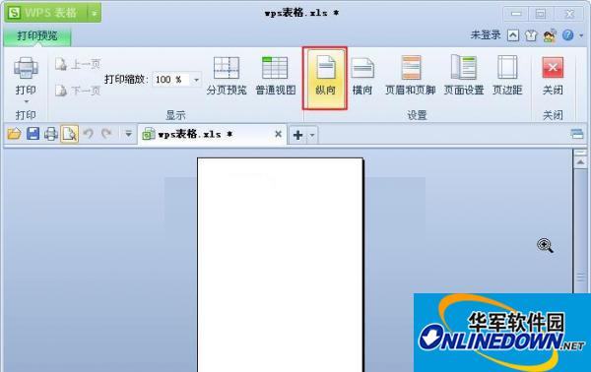Collapse the ribbon with the caret icon

point(513,35)
